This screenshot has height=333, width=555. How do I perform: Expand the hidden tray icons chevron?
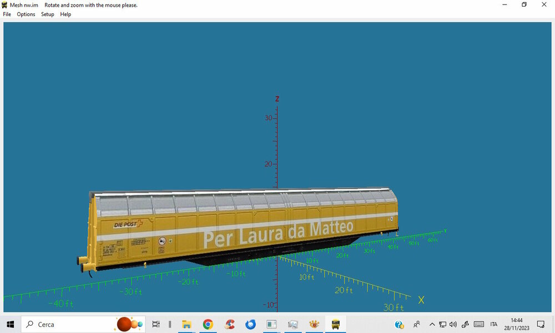tap(432, 324)
